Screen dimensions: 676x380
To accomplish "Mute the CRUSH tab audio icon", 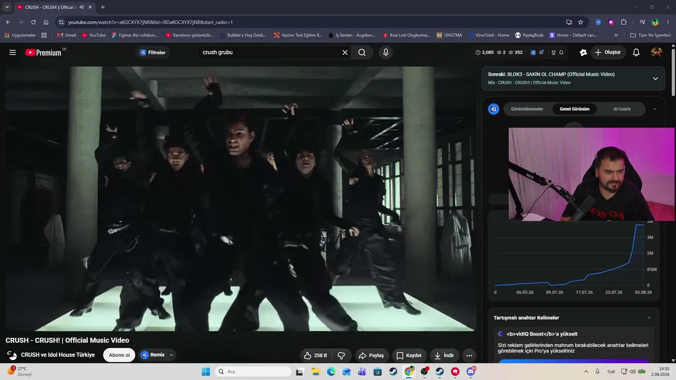I will 82,7.
